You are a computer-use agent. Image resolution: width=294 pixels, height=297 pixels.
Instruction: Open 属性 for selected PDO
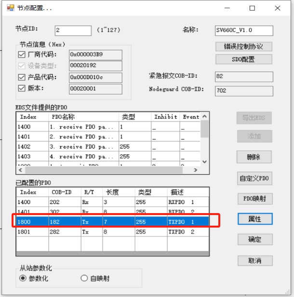[254, 219]
